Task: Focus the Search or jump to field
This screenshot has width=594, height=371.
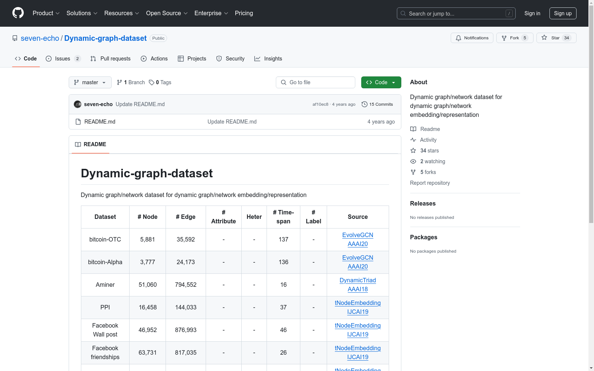Action: coord(456,13)
